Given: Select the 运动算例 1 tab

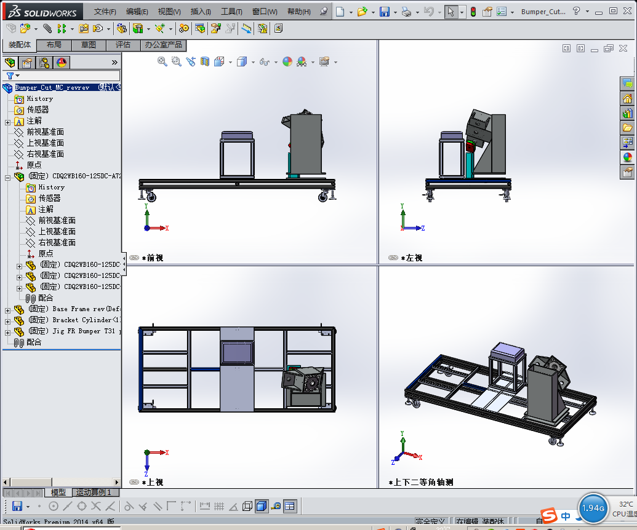Looking at the screenshot, I should pyautogui.click(x=96, y=492).
